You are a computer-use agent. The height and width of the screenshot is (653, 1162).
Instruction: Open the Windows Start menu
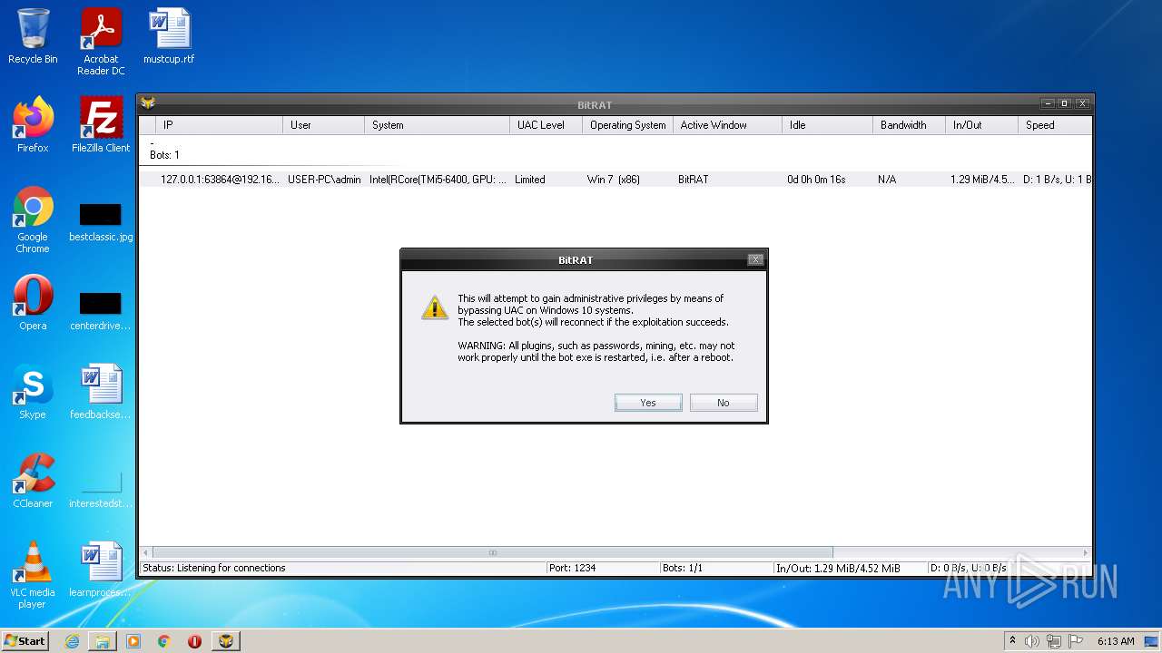[x=25, y=640]
